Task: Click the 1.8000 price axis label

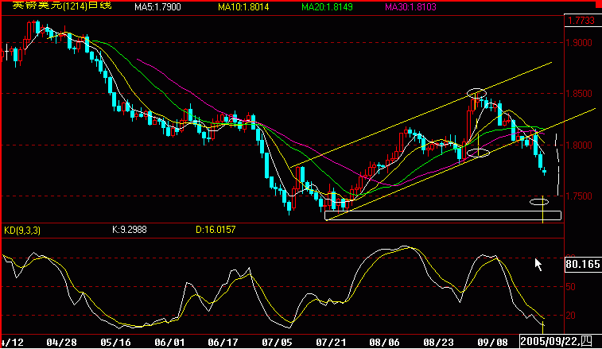Action: (580, 145)
